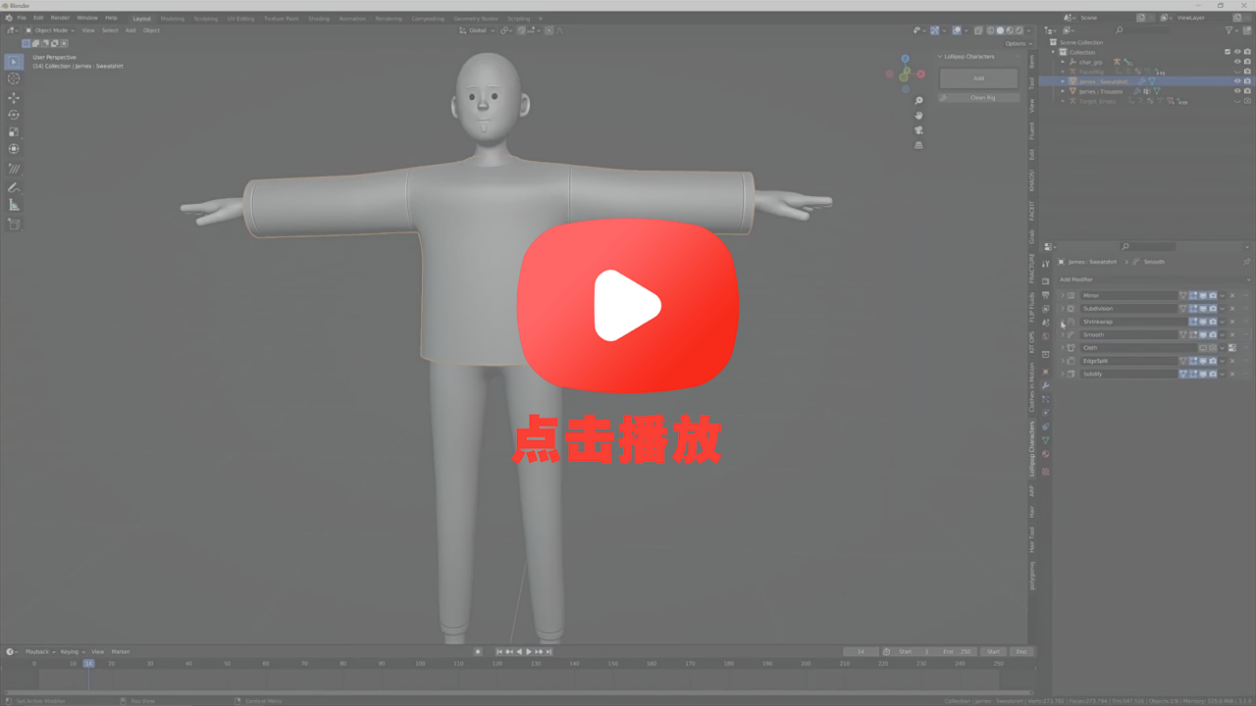Expand the Subdivision modifier panel

(1062, 308)
